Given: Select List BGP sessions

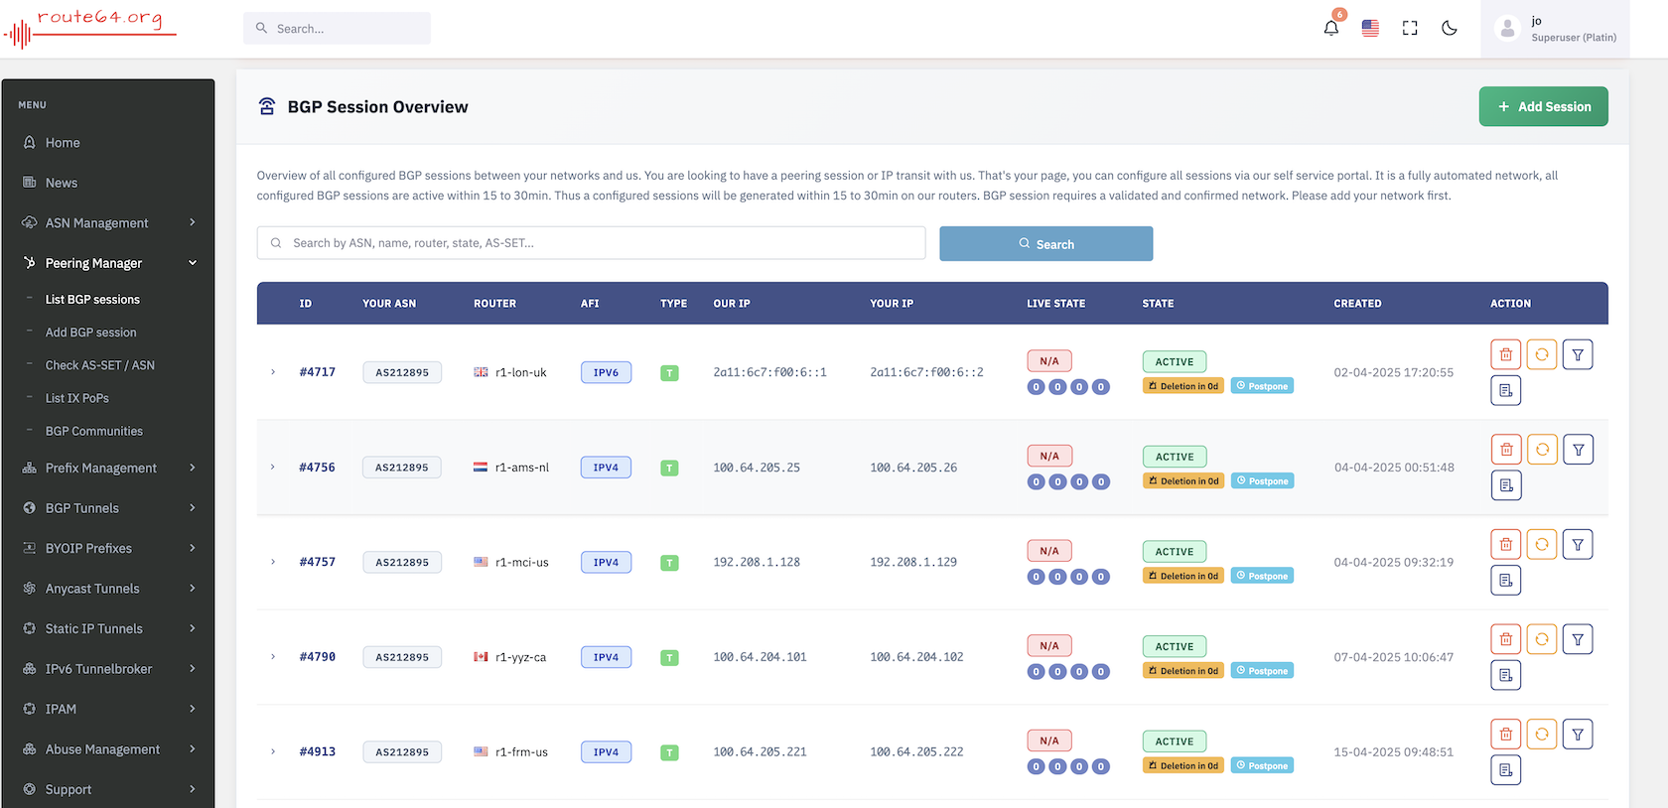Looking at the screenshot, I should click(x=92, y=300).
